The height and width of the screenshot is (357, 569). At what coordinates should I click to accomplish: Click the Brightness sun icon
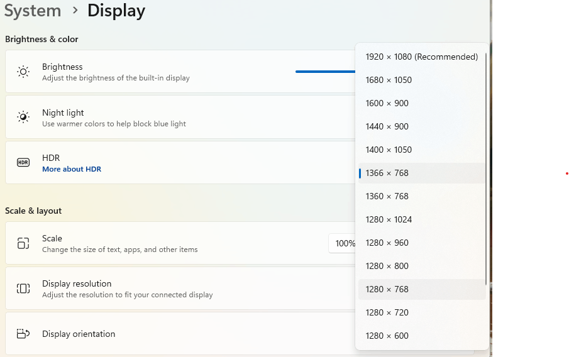23,72
